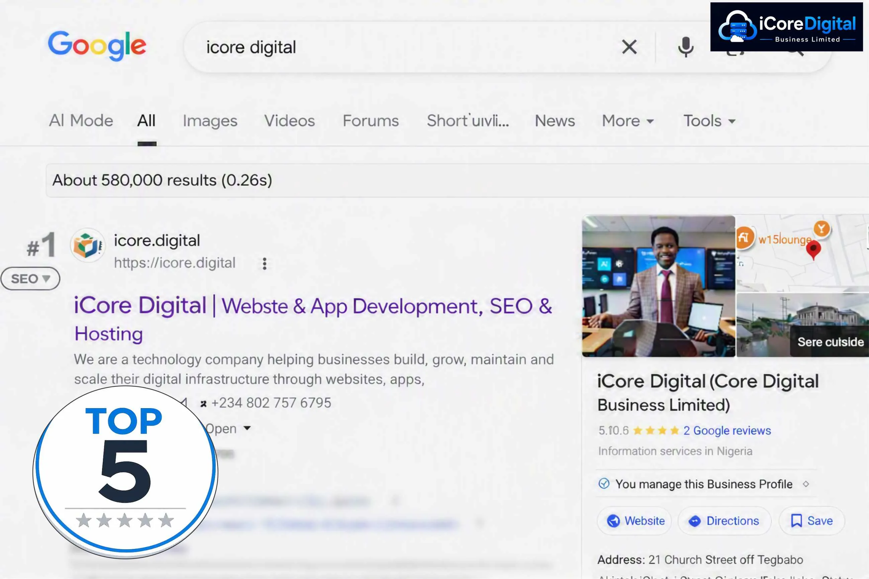Open the map thumbnail with red pin
This screenshot has height=579, width=869.
point(802,254)
